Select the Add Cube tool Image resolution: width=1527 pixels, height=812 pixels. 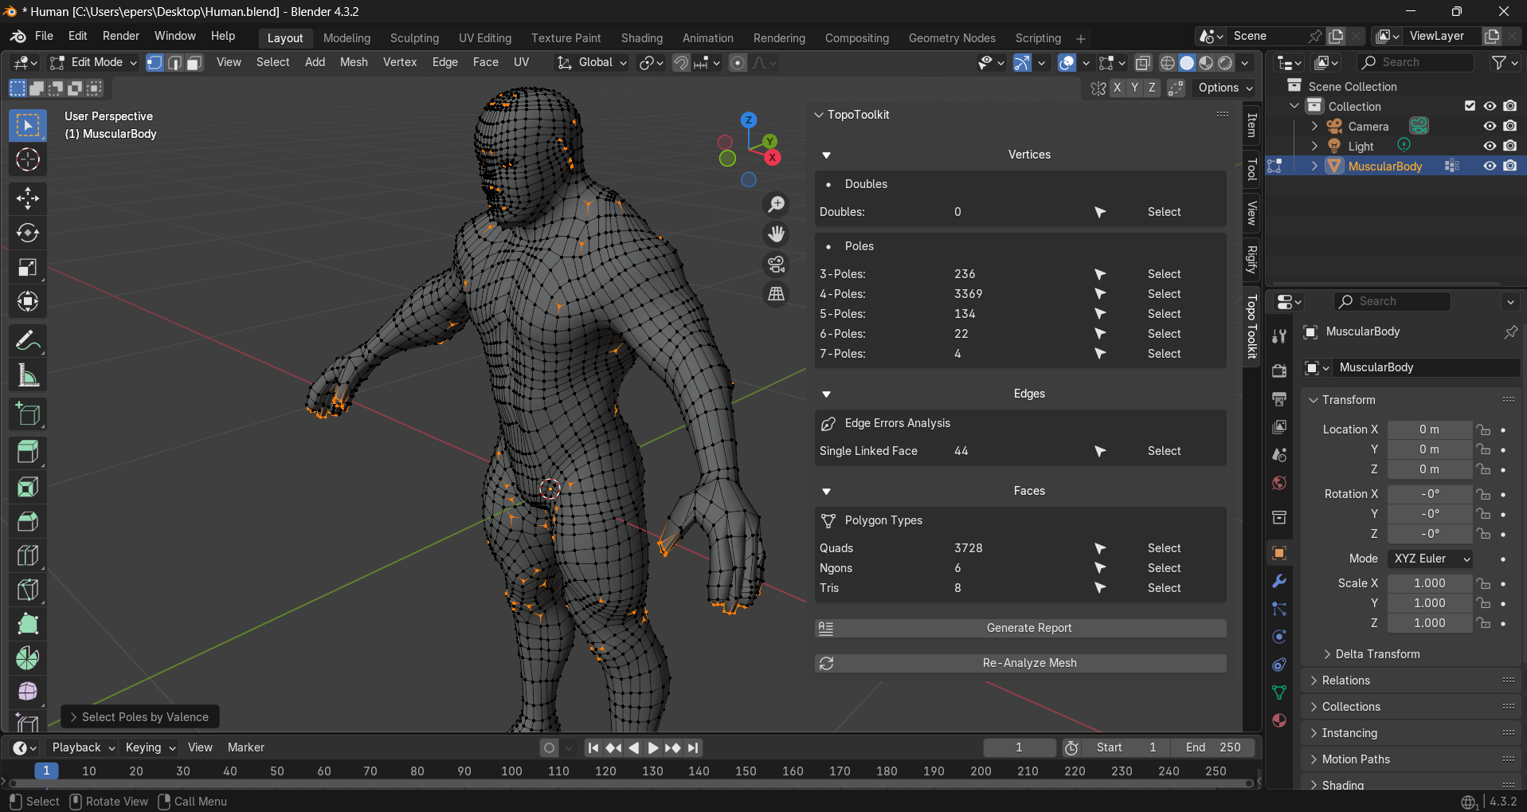28,414
